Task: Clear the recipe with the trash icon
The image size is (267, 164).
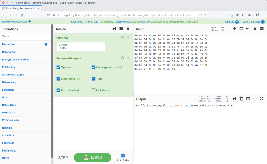Action: [x=128, y=29]
